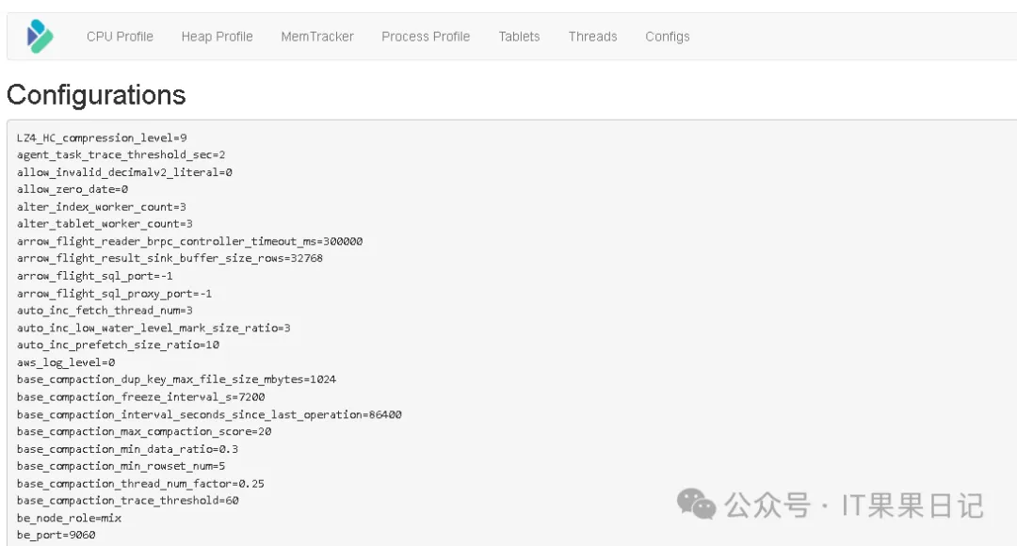Select the Configs navigation item
Screen dimensions: 1017x546
(x=667, y=37)
